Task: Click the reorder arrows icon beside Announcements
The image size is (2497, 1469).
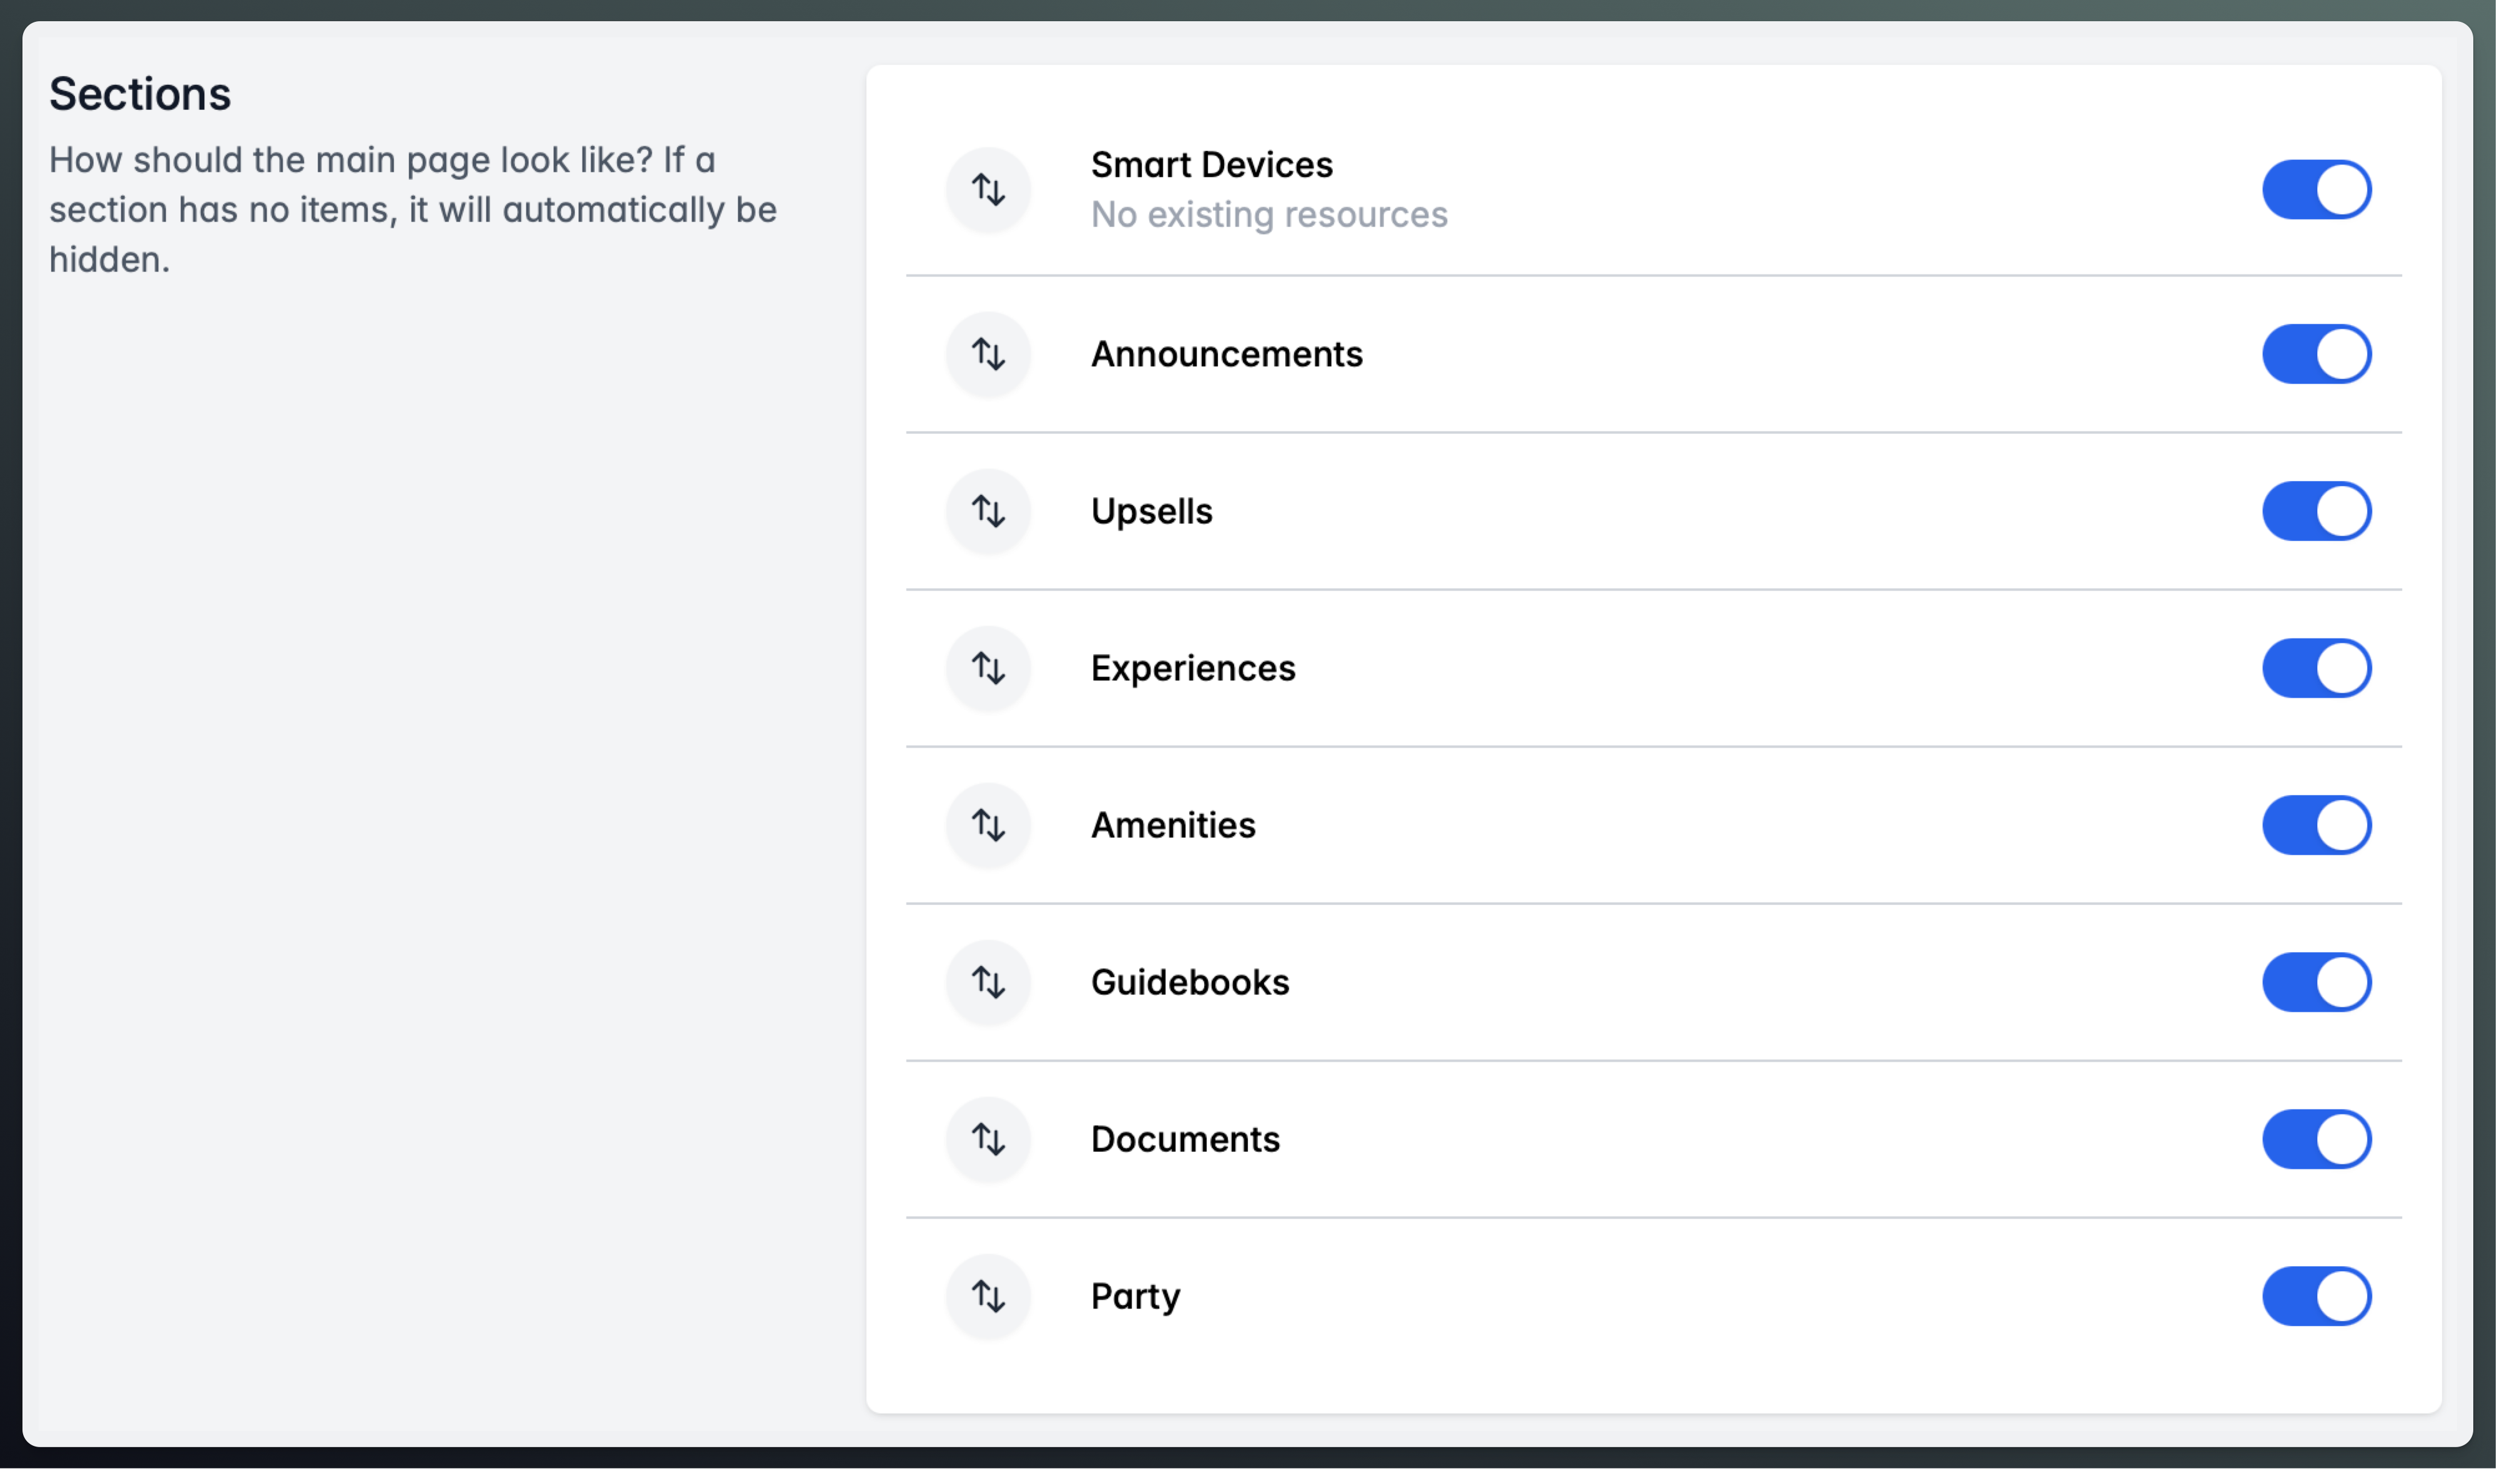Action: click(x=988, y=354)
